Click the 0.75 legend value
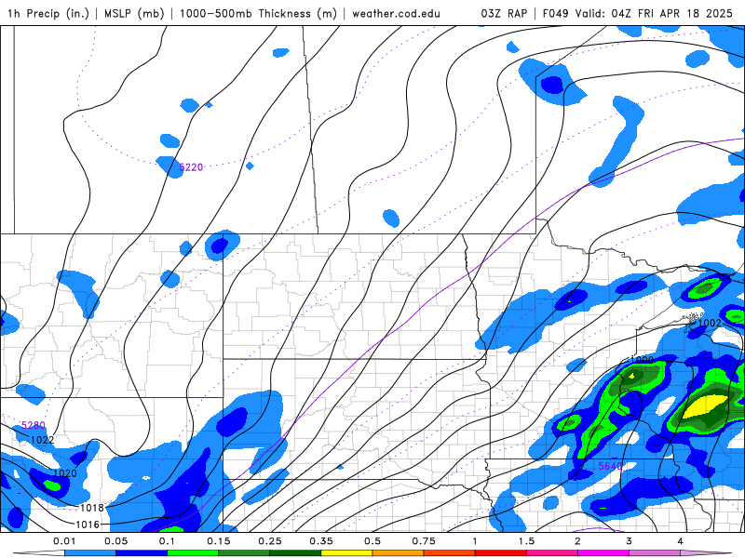The height and width of the screenshot is (558, 745). [424, 541]
